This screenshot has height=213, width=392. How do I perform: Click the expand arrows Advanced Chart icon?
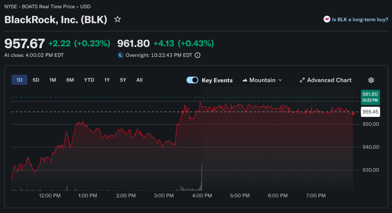(302, 80)
